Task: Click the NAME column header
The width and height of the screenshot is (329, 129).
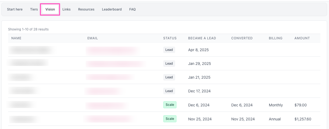Action: 16,38
